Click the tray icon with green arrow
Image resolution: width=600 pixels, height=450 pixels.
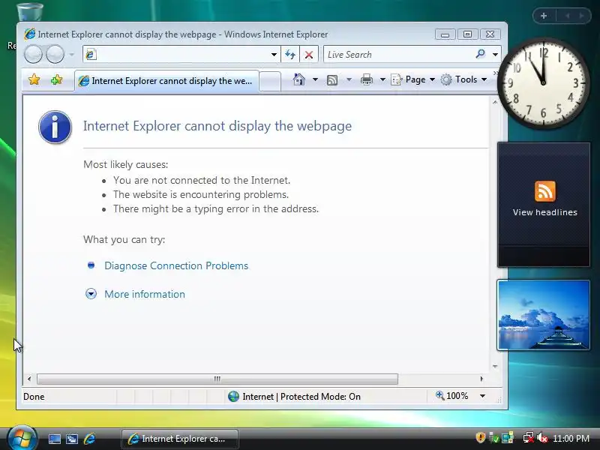[494, 438]
